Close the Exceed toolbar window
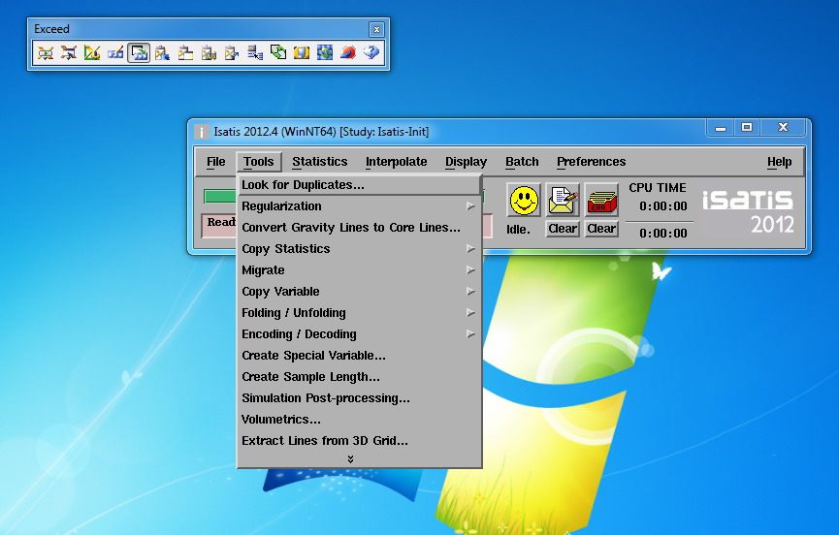Screen dimensions: 839x535 tap(376, 29)
